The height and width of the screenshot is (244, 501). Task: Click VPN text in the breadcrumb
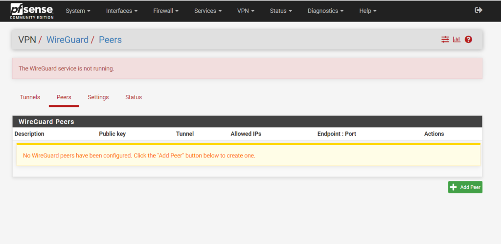27,40
